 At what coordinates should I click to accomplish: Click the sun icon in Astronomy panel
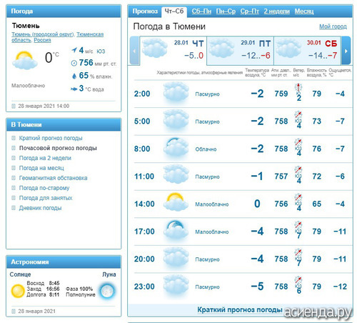pyautogui.click(x=18, y=291)
